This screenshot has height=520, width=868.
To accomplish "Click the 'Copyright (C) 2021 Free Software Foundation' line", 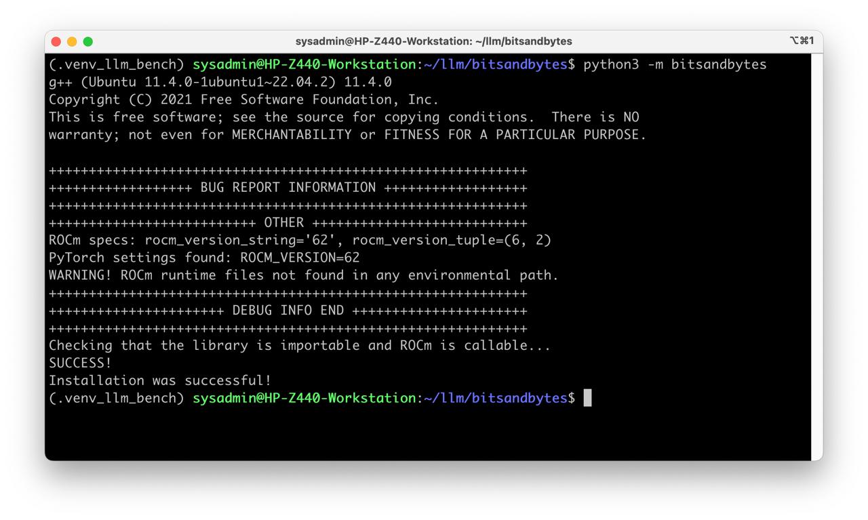I will pos(244,100).
